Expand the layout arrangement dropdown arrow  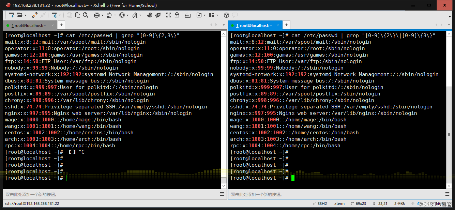tap(217, 15)
